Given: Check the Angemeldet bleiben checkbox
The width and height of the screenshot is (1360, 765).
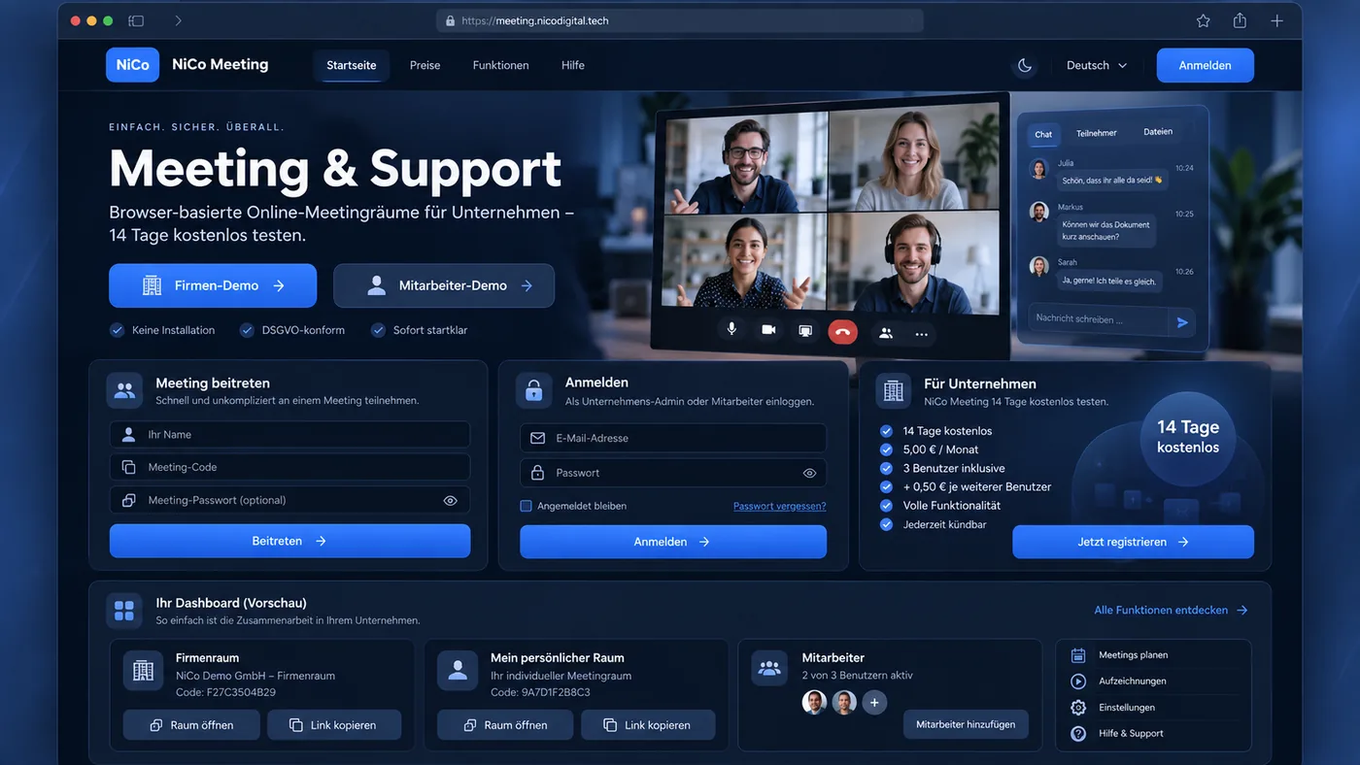Looking at the screenshot, I should tap(526, 506).
